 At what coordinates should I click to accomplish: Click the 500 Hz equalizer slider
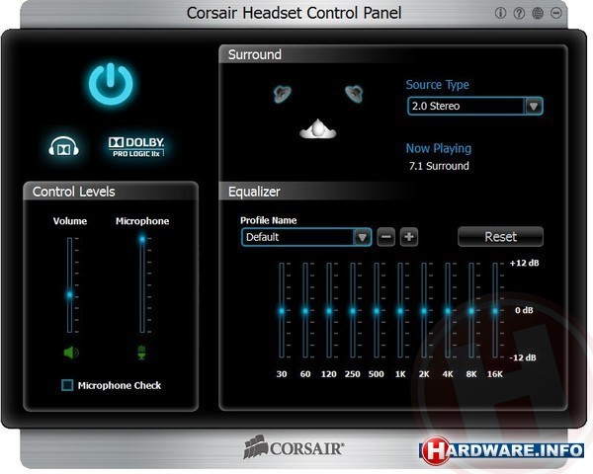(x=377, y=311)
